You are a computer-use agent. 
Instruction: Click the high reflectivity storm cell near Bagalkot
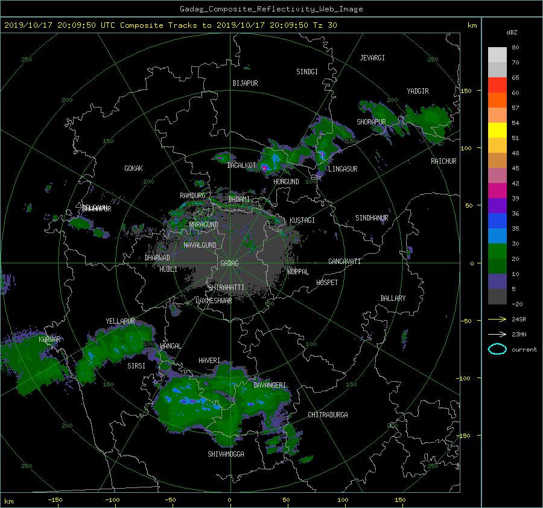[265, 168]
